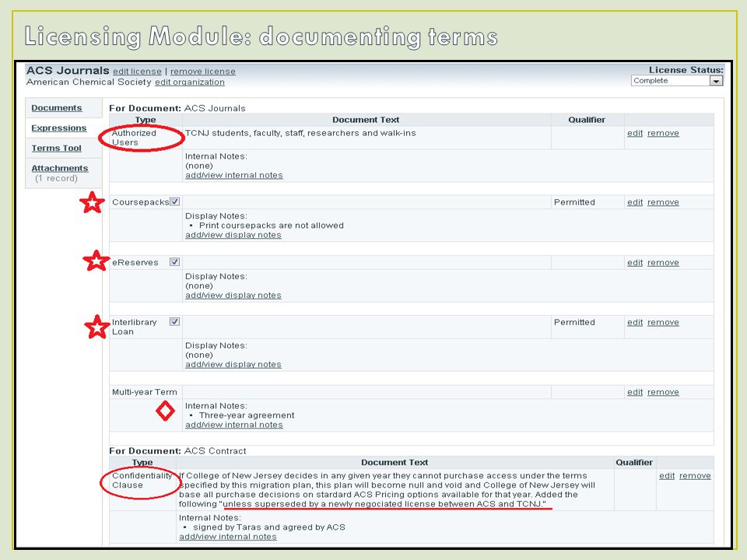This screenshot has height=560, width=747.
Task: Click the Interlibrary Loan Permitted qualifier
Action: 574,322
